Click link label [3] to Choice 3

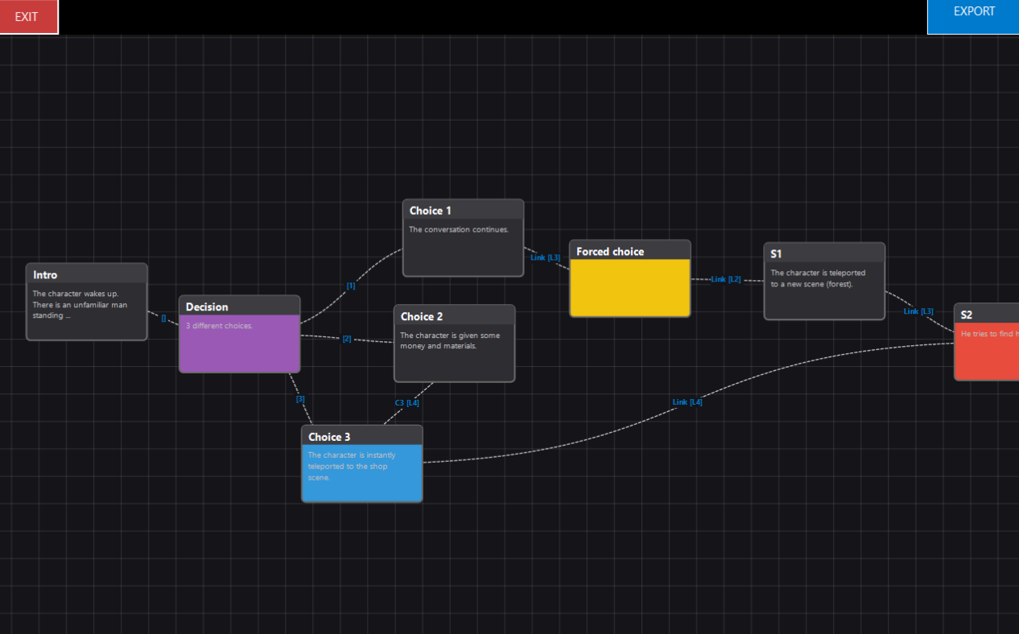pyautogui.click(x=300, y=399)
